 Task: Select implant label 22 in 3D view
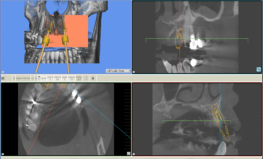click(65, 30)
